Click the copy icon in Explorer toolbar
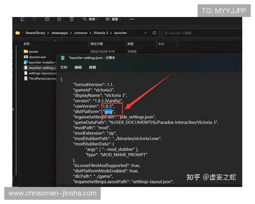The width and height of the screenshot is (255, 204). click(x=22, y=20)
